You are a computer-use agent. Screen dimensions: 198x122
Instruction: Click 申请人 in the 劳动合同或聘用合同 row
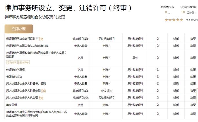pos(106,114)
